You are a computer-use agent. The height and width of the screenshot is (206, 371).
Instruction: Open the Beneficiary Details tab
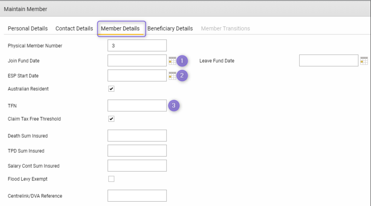170,28
